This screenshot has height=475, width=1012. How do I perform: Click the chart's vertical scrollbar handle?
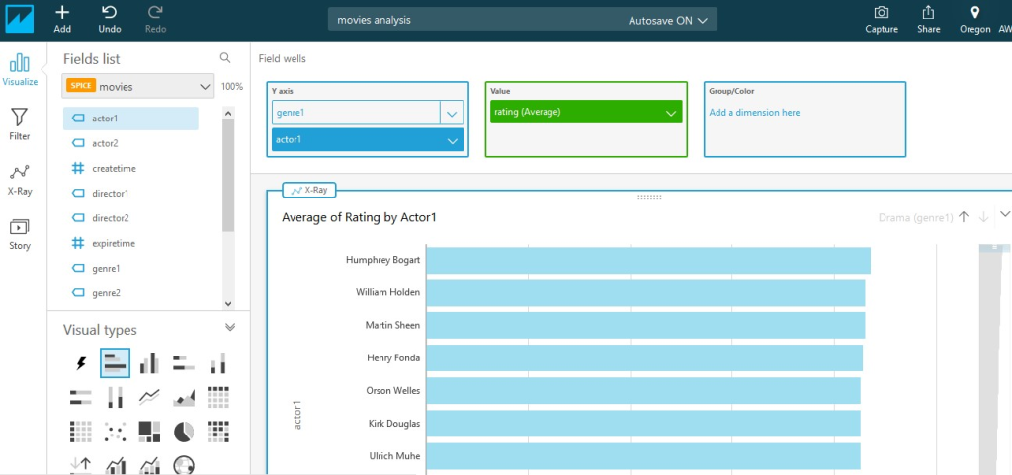click(x=994, y=248)
